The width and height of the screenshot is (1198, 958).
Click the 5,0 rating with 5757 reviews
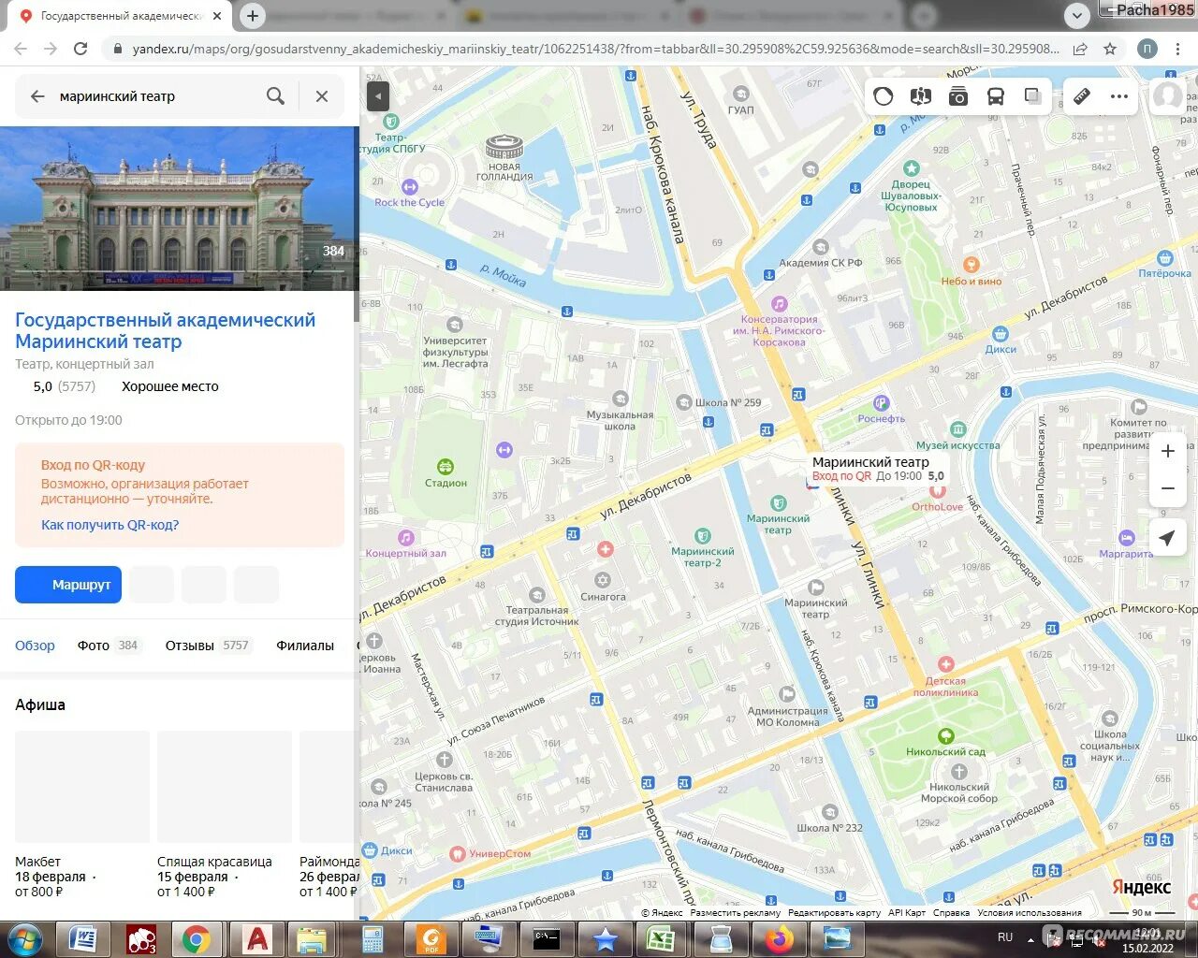coord(64,386)
